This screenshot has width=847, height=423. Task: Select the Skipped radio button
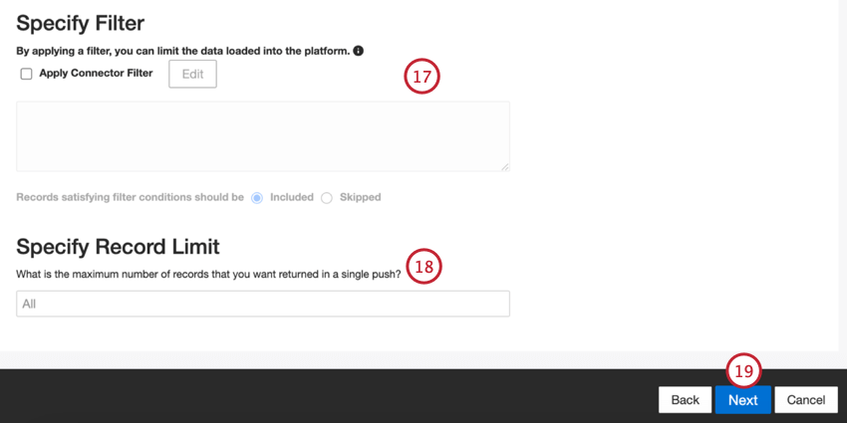[x=326, y=198]
